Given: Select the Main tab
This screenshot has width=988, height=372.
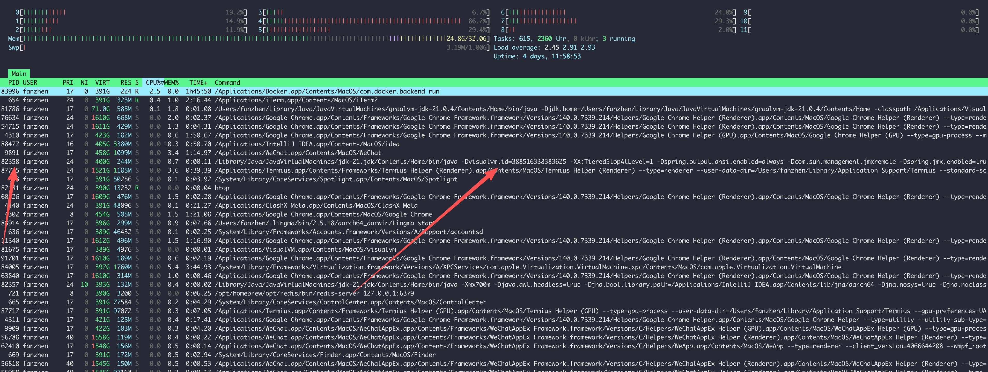Looking at the screenshot, I should point(19,73).
